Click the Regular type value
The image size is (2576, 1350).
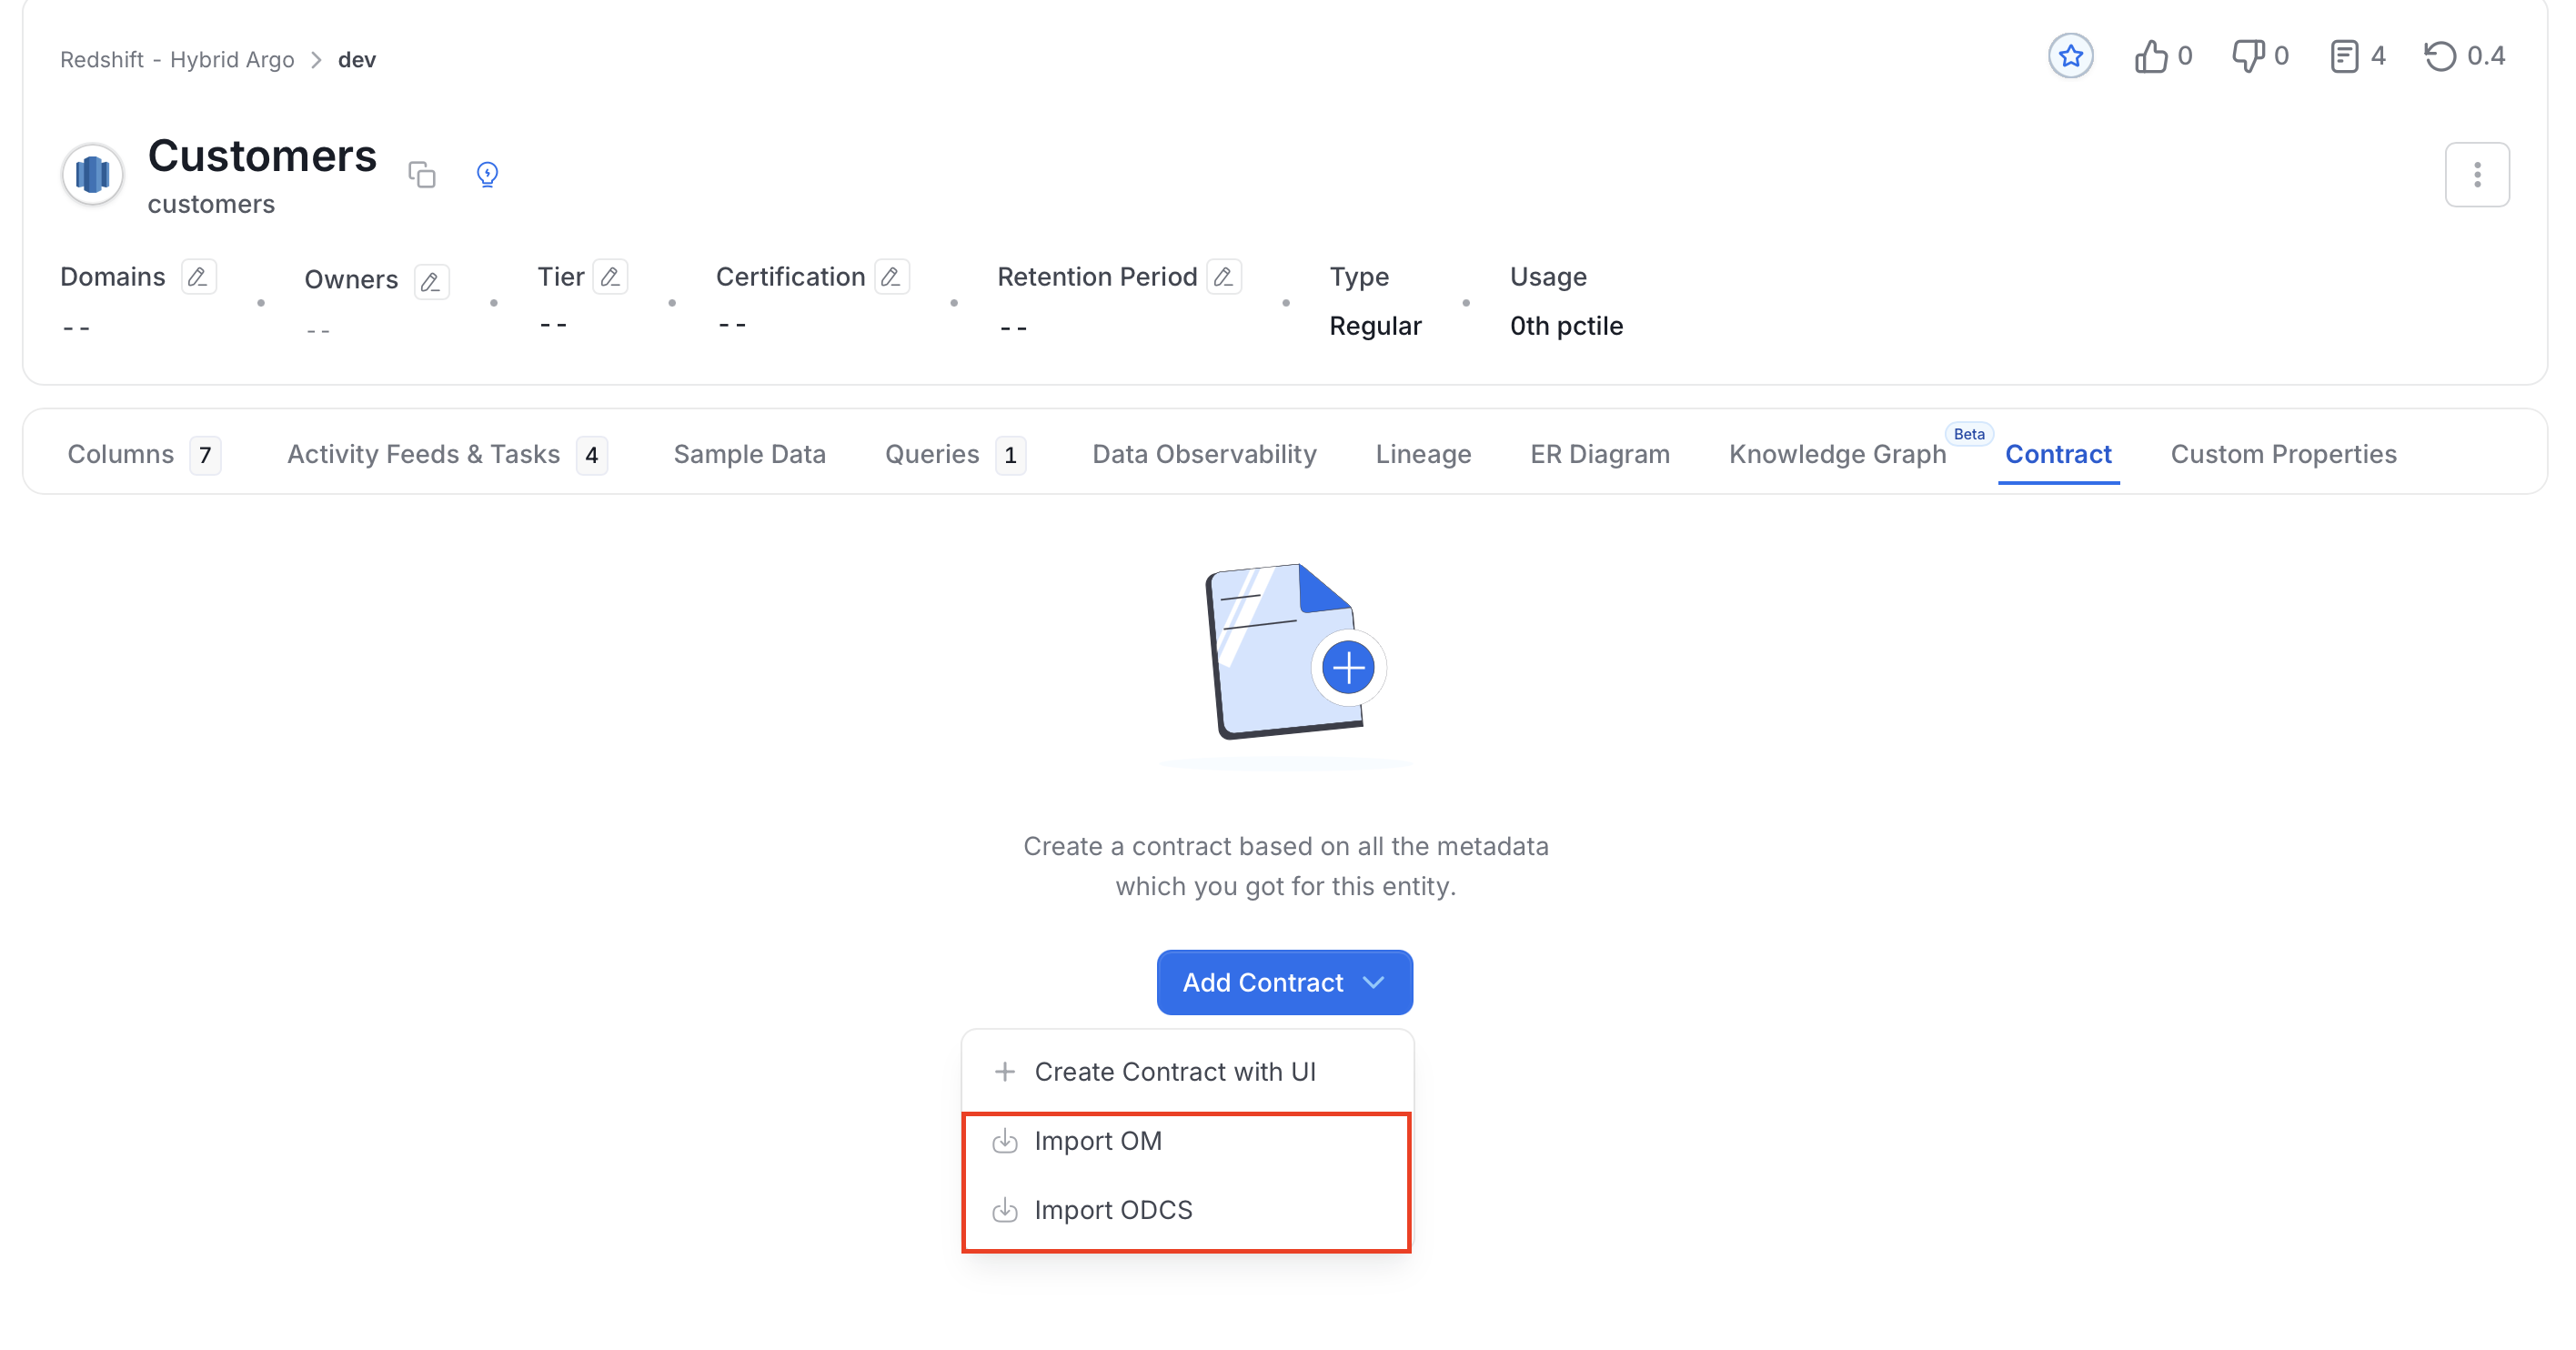point(1374,326)
